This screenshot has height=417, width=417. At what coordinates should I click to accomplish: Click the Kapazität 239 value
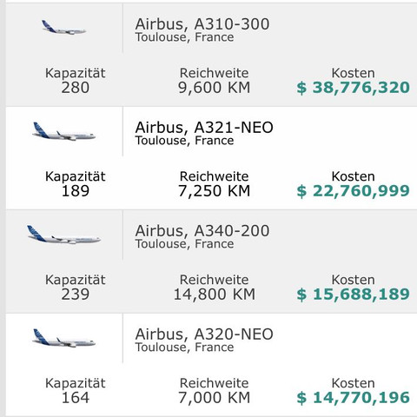pos(76,295)
